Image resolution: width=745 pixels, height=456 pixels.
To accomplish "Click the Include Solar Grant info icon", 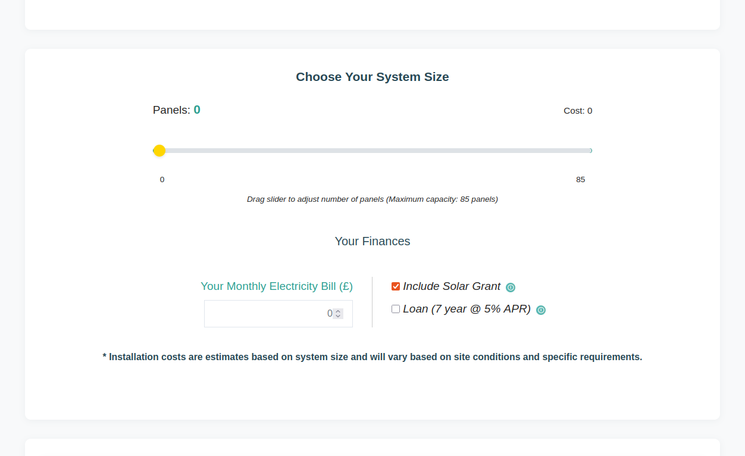I will (x=511, y=287).
